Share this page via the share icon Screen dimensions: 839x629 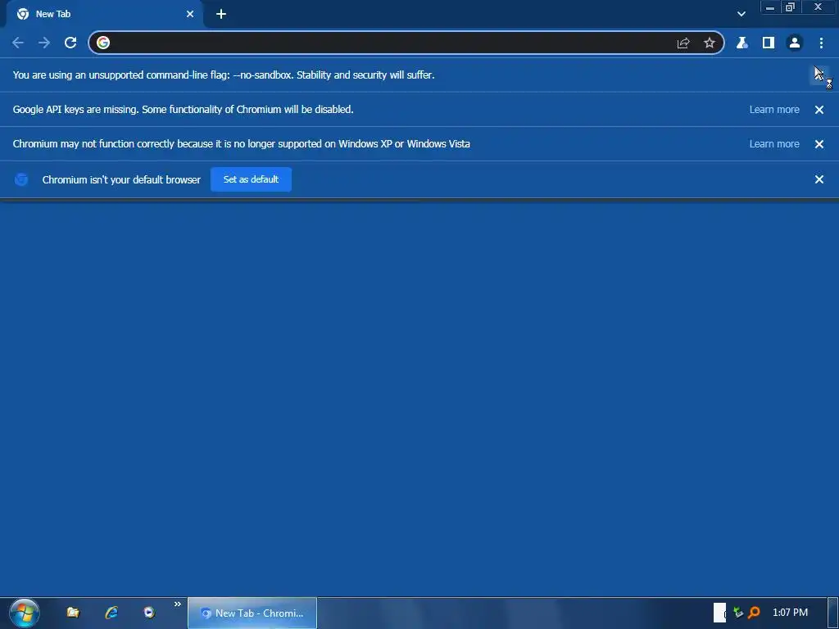683,43
